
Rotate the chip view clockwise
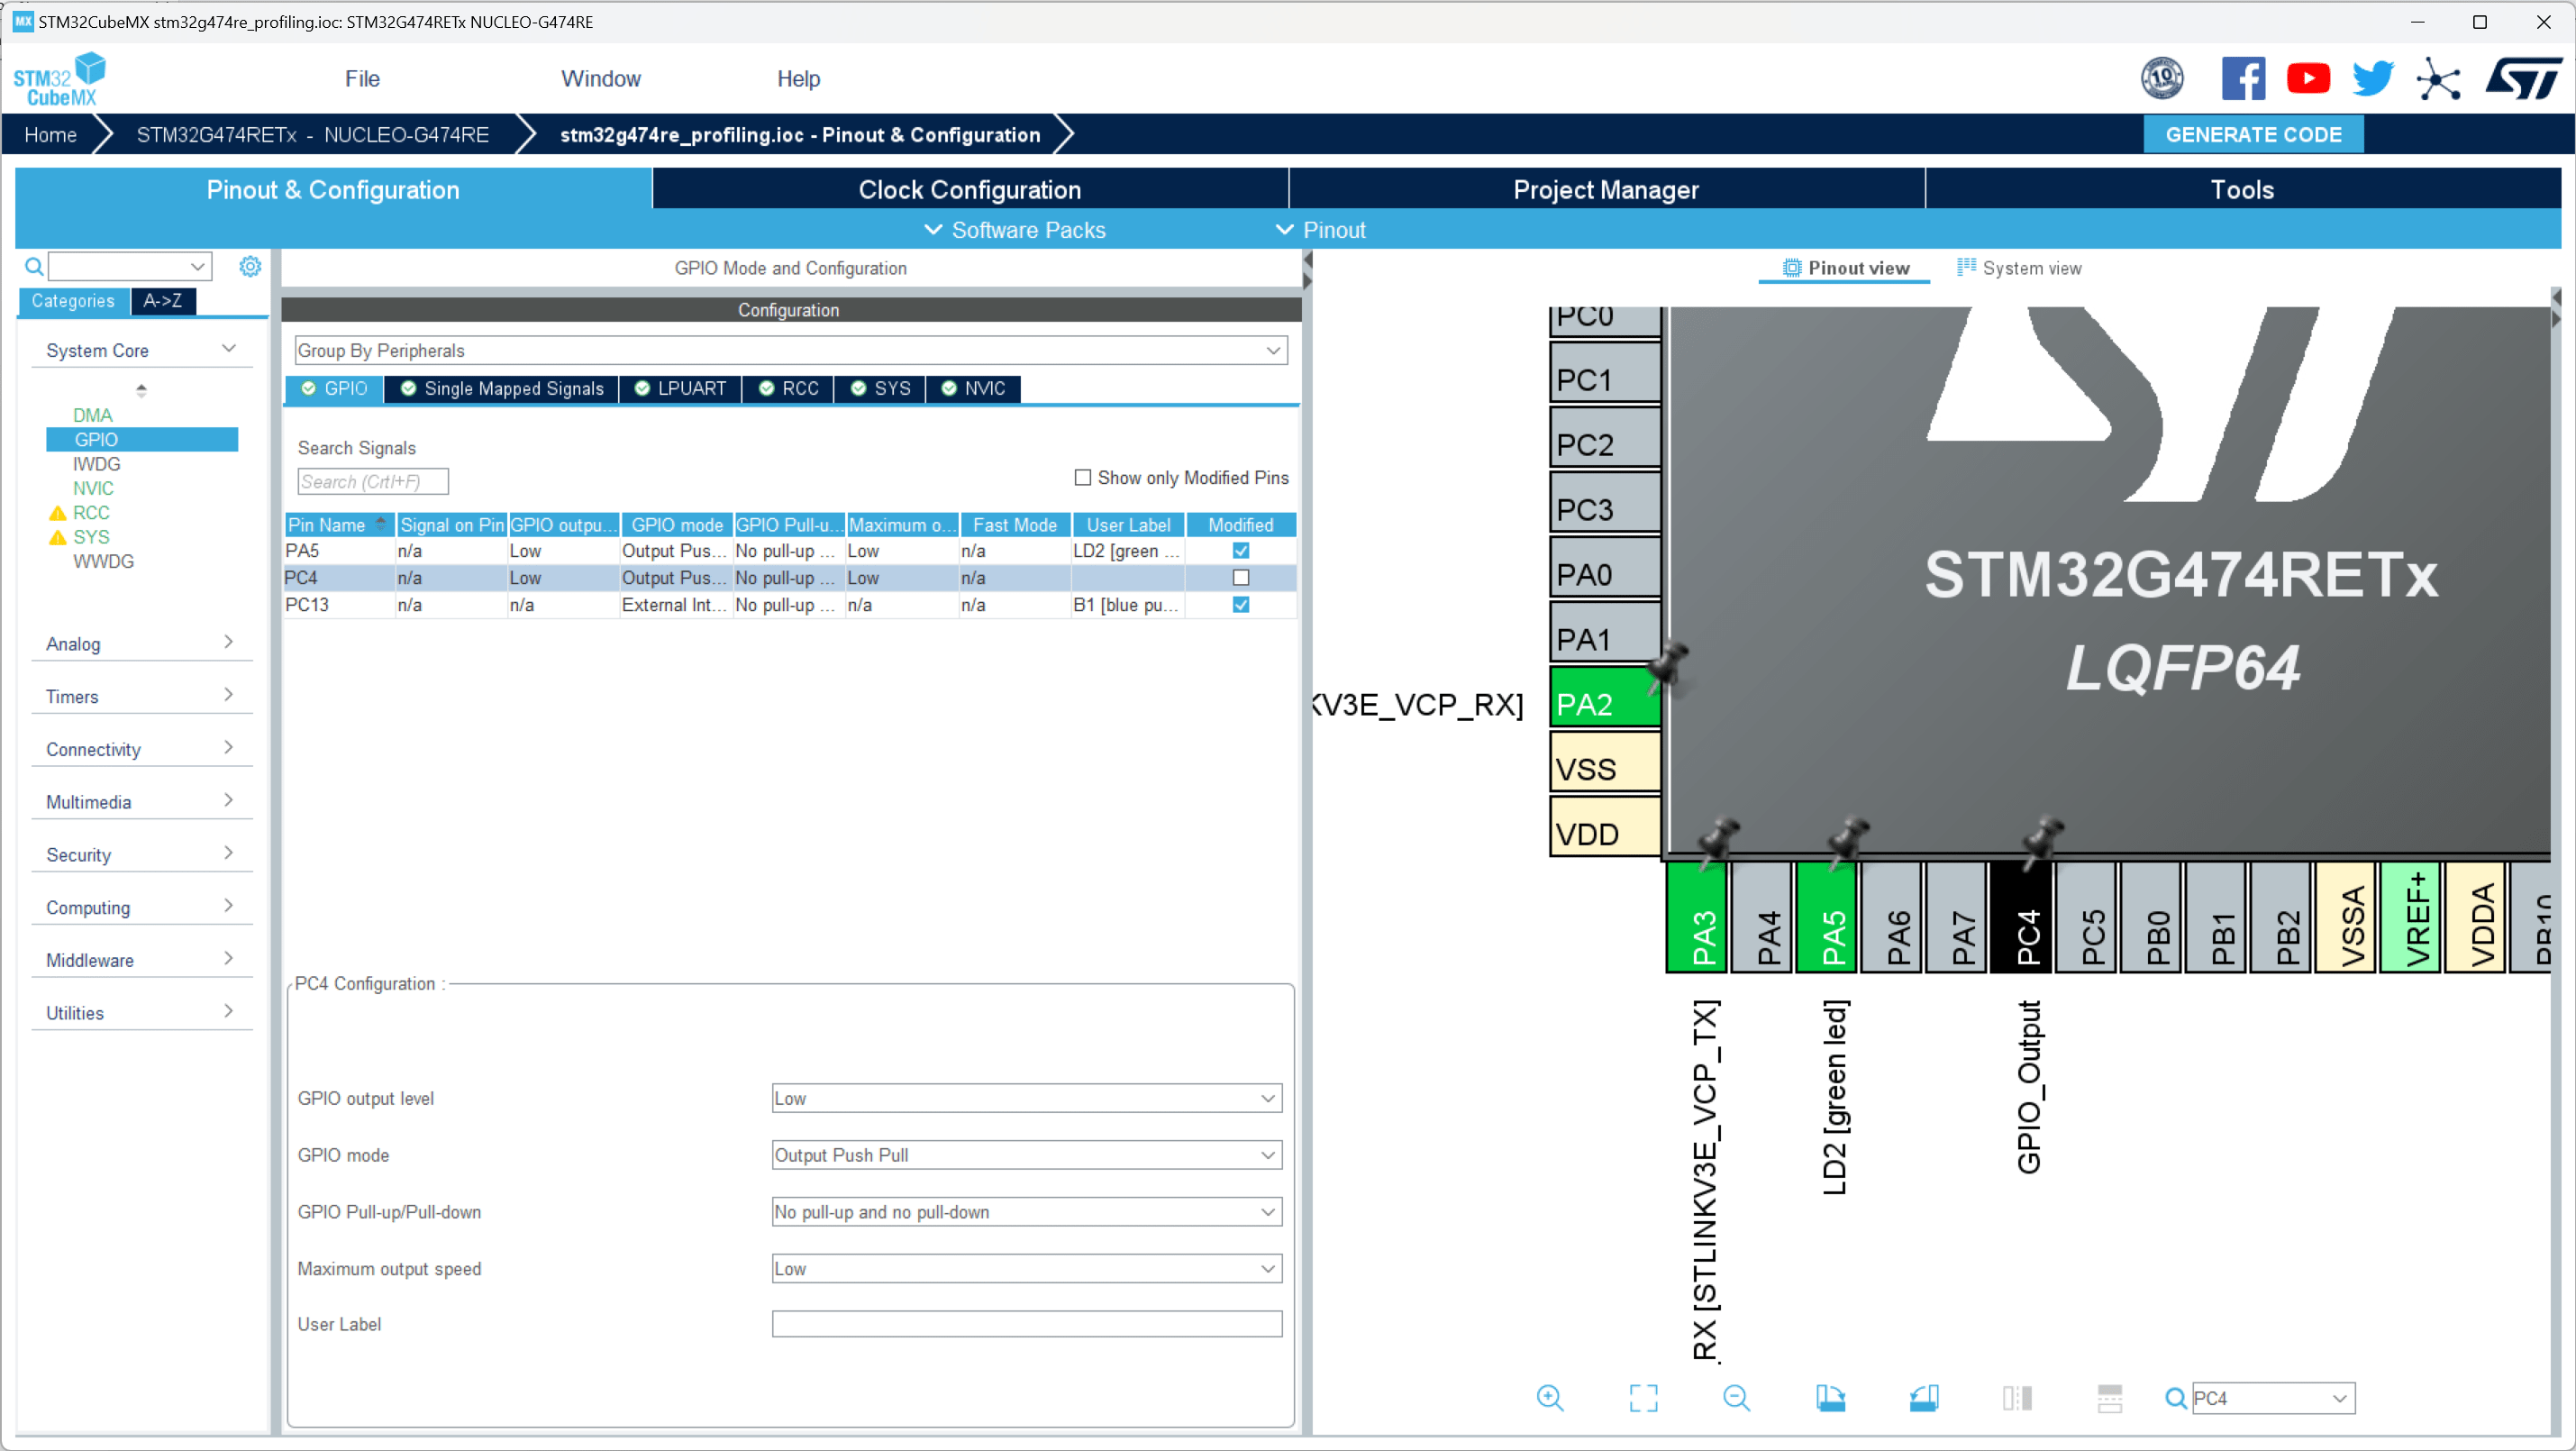(1831, 1398)
